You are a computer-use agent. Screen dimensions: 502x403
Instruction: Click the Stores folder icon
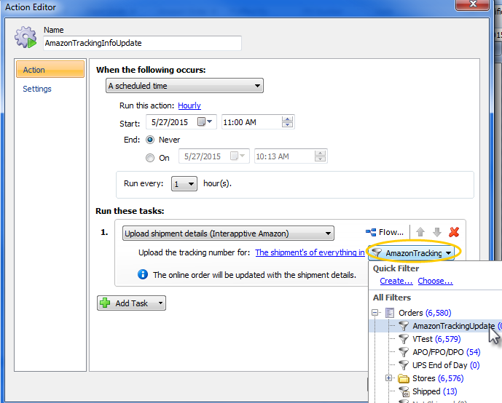(404, 378)
